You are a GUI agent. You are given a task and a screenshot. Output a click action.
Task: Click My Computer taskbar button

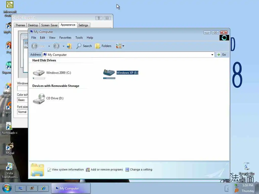(x=71, y=188)
